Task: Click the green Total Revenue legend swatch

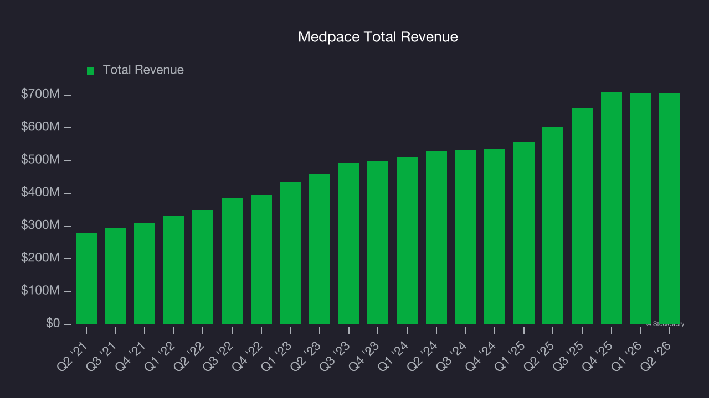Action: [91, 71]
